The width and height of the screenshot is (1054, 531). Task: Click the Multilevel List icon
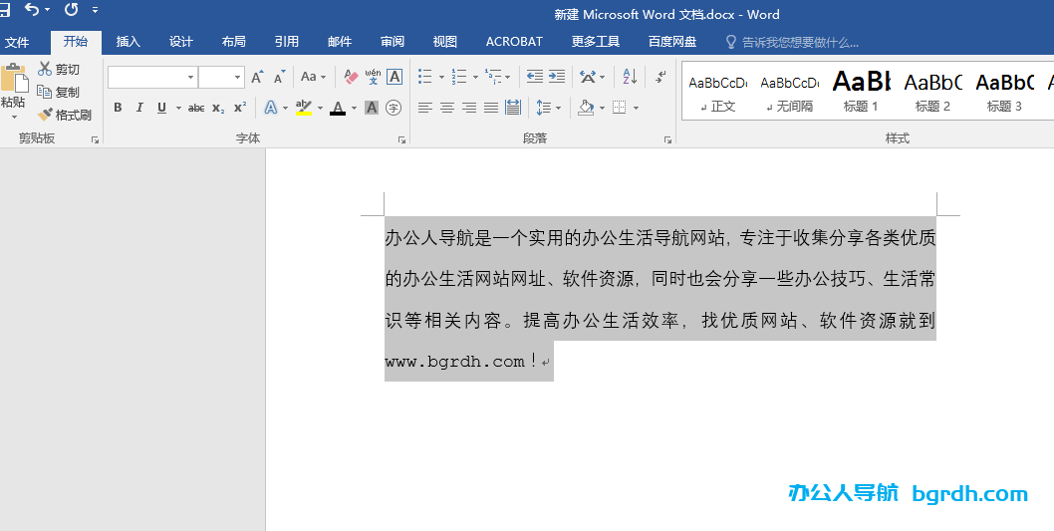tap(493, 77)
